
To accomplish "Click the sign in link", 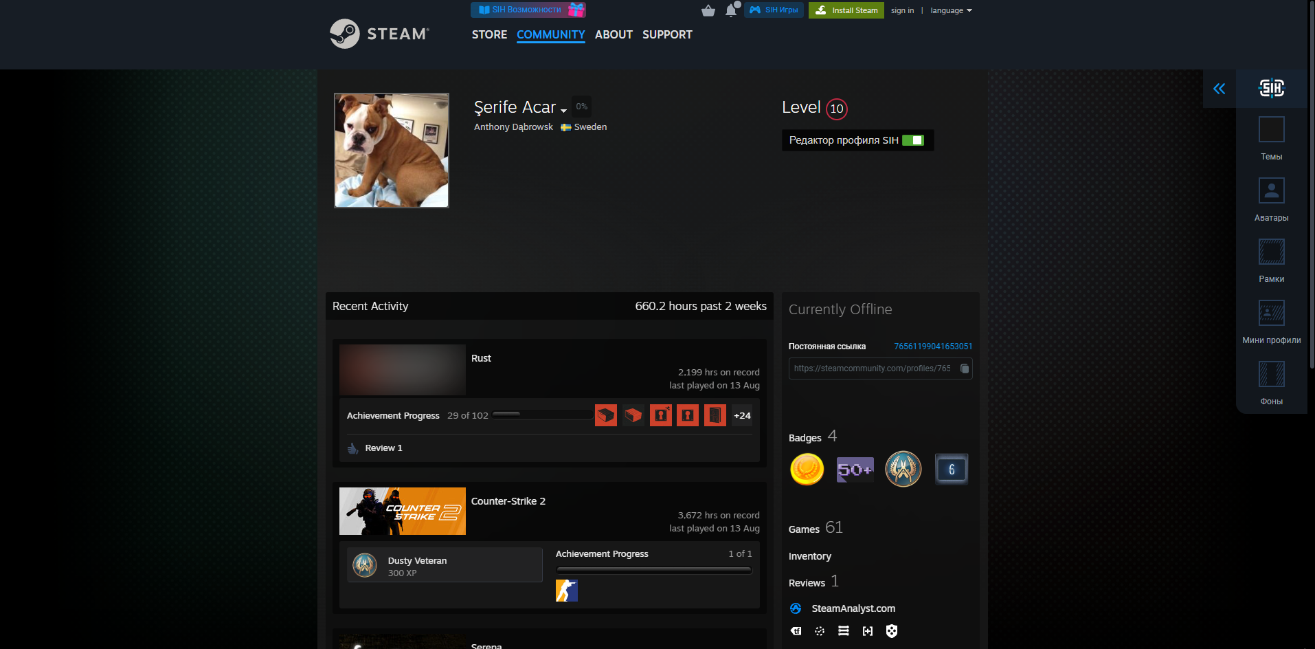I will [x=902, y=10].
